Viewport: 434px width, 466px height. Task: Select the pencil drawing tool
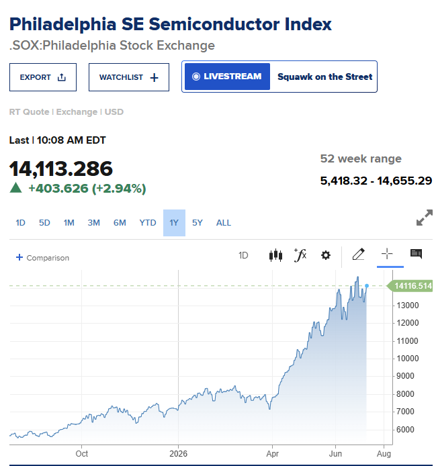(359, 254)
